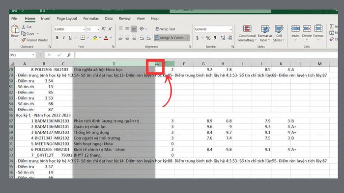This screenshot has width=344, height=193.
Task: Center text horizontally
Action: click(127, 38)
